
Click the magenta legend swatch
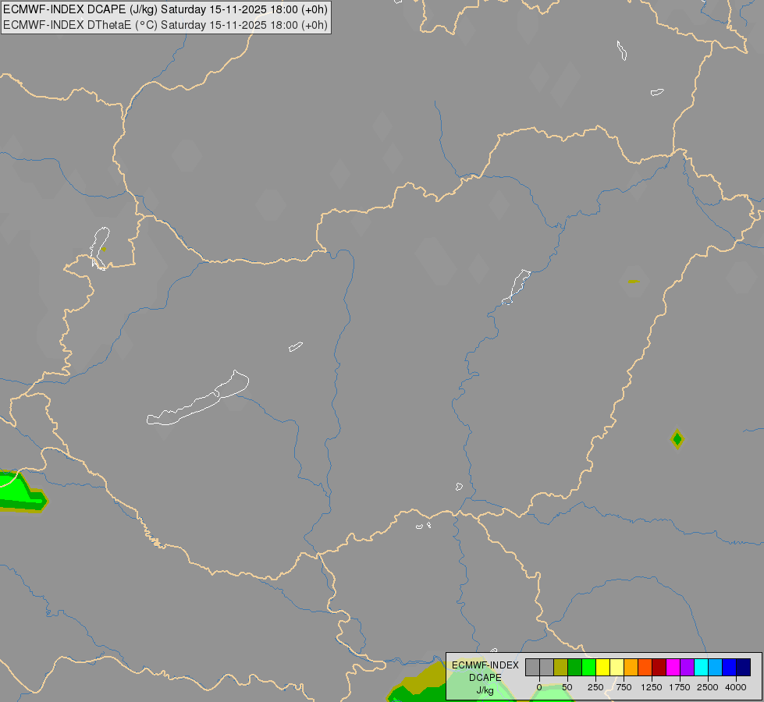click(x=673, y=668)
